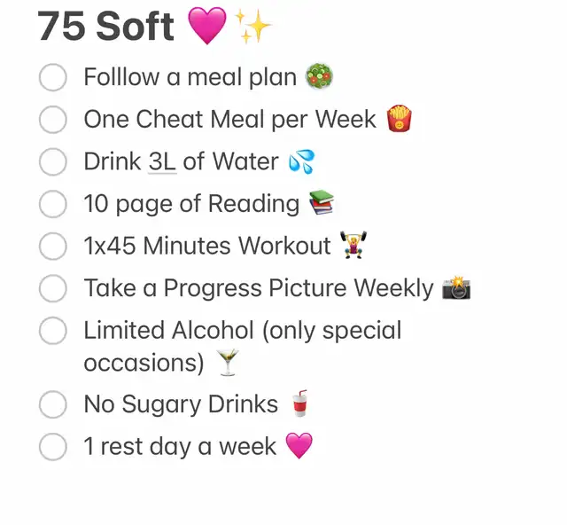Mark No Sugary Drinks as complete
The image size is (567, 525).
point(53,404)
